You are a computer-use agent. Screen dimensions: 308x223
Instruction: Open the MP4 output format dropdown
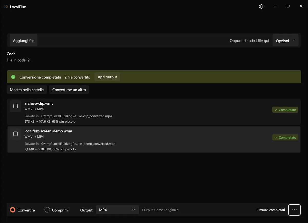[x=117, y=210]
